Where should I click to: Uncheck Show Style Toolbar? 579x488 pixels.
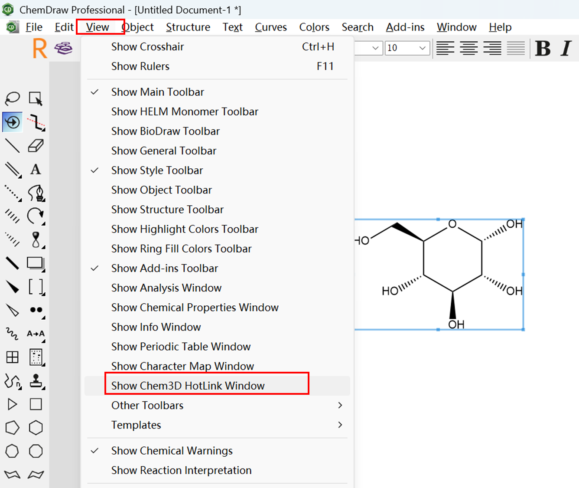(157, 170)
